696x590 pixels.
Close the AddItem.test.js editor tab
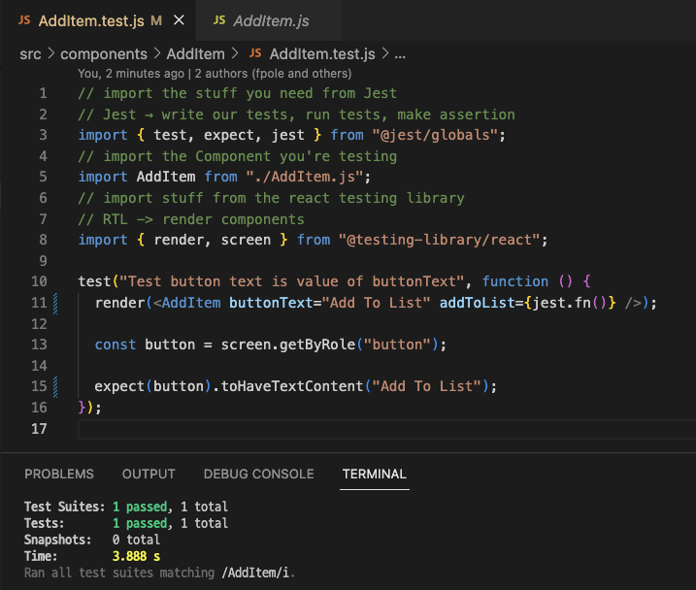click(179, 20)
